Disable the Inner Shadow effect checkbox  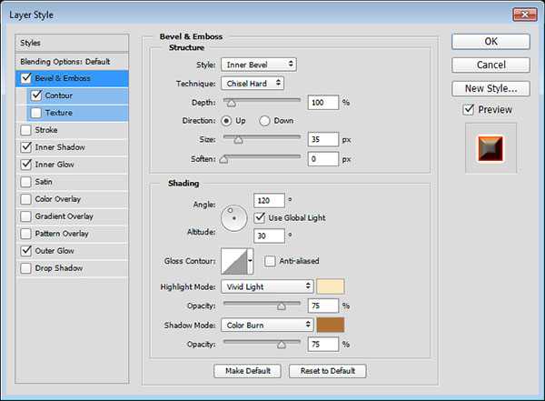pos(25,147)
